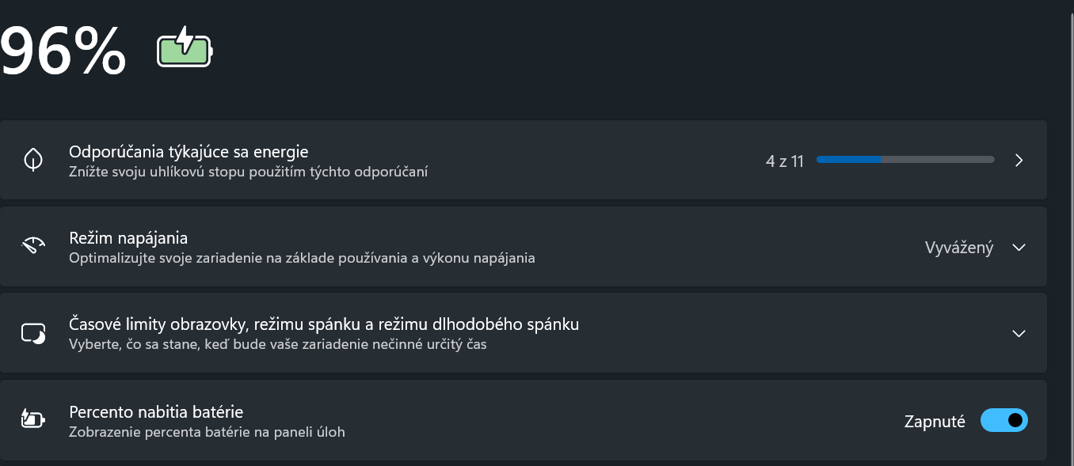The height and width of the screenshot is (466, 1074).
Task: Select the Režim napájania heading
Action: (x=128, y=238)
